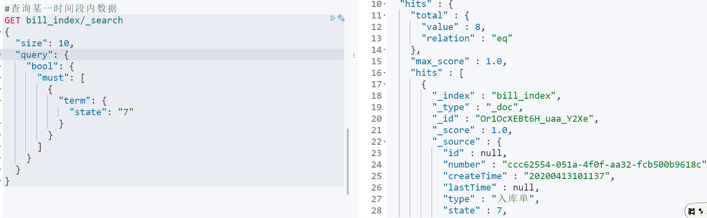707x218 pixels.
Task: Collapse the "total" object at line 11
Action: pos(385,16)
